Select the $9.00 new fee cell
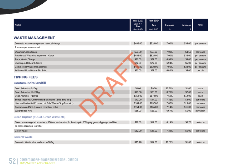Image resolution: width=239 pixels, height=165 pixels. [x=154, y=89]
